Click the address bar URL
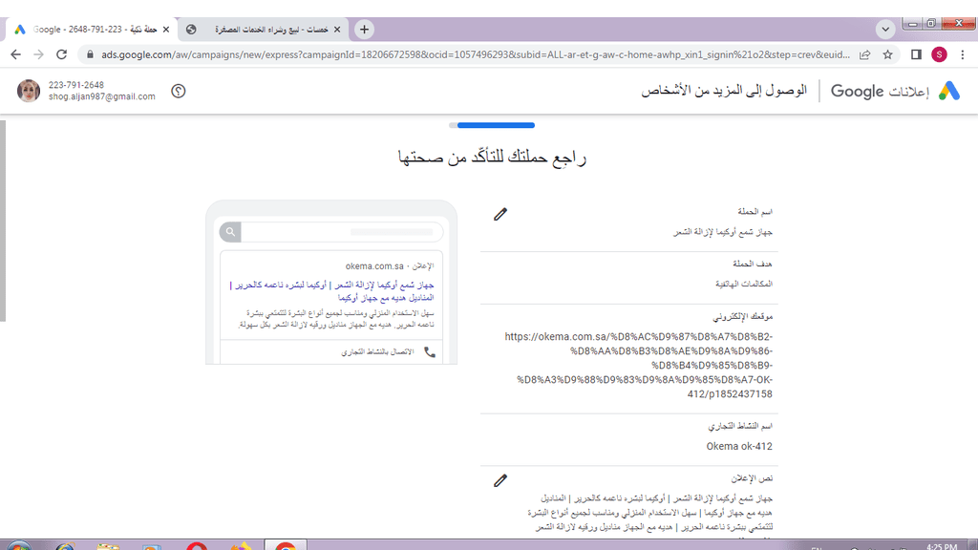This screenshot has height=550, width=978. [x=476, y=54]
